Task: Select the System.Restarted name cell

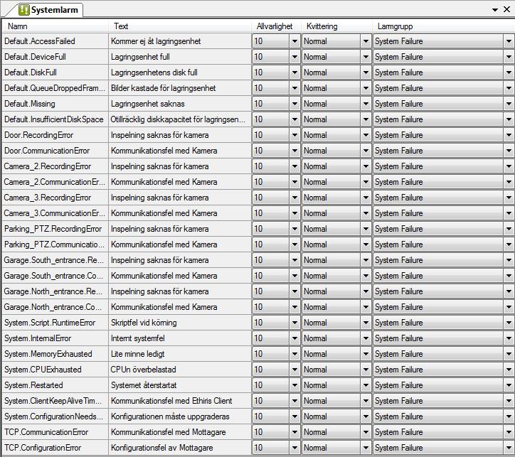Action: click(55, 385)
